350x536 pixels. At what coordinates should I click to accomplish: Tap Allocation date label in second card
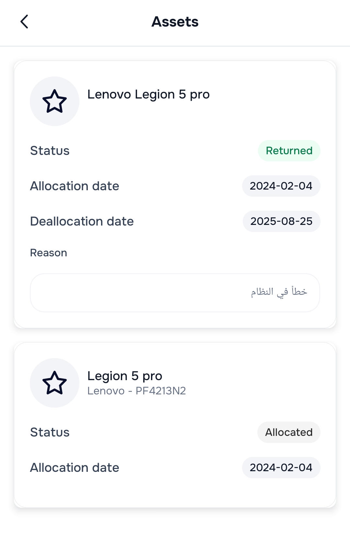(75, 468)
